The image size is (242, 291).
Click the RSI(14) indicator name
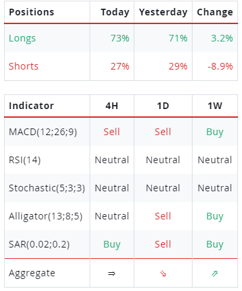(x=25, y=160)
